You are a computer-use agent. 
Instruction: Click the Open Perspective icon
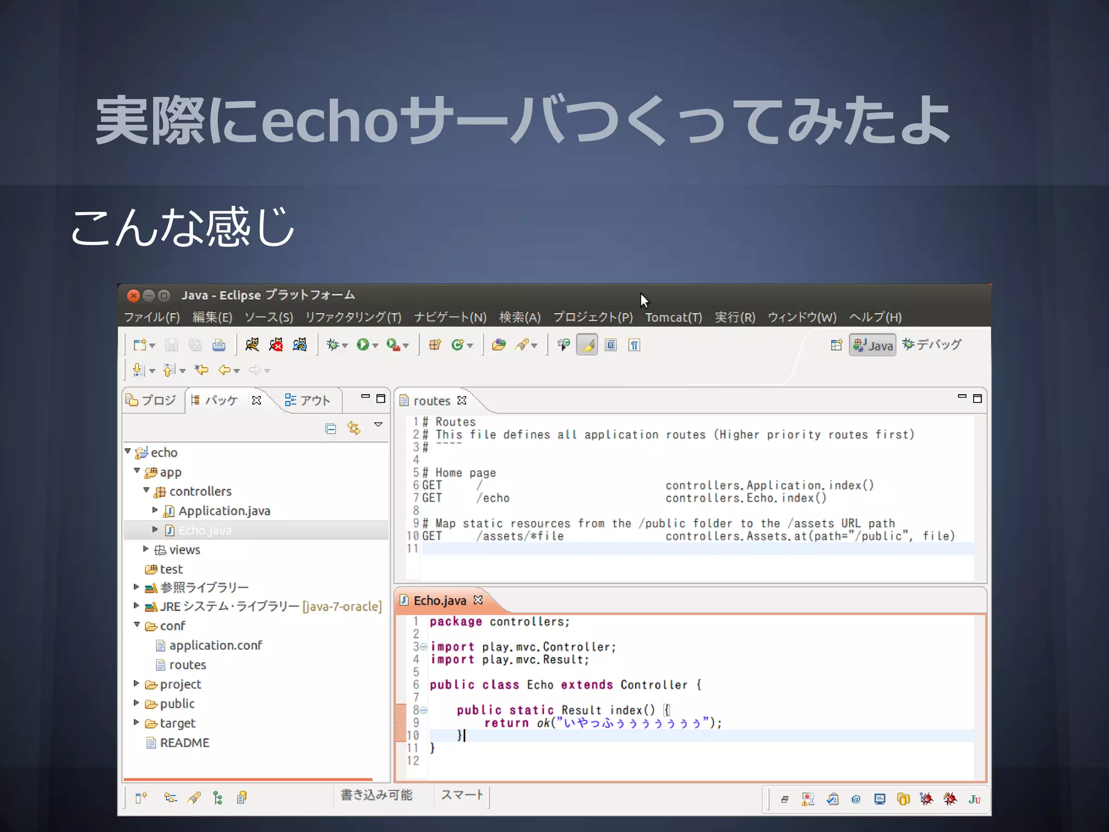pyautogui.click(x=836, y=345)
